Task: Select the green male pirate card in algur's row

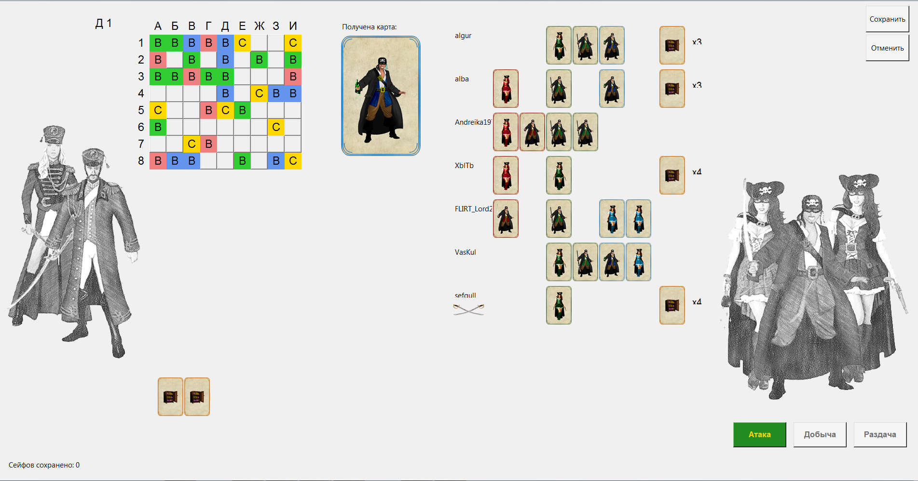Action: click(x=585, y=45)
